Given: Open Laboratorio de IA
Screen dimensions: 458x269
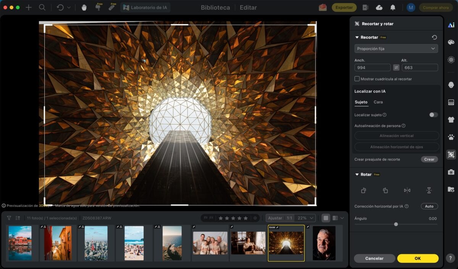Looking at the screenshot, I should (145, 7).
